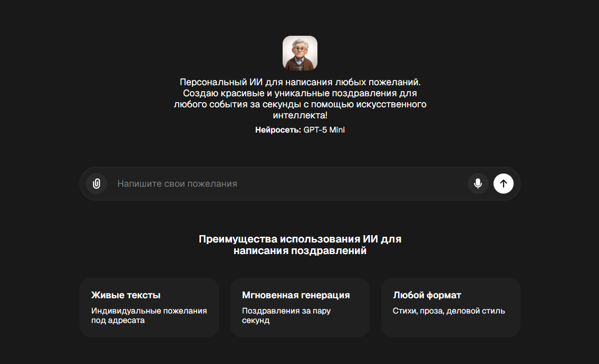Attach a file with the paperclip icon
The height and width of the screenshot is (364, 599).
click(x=96, y=184)
